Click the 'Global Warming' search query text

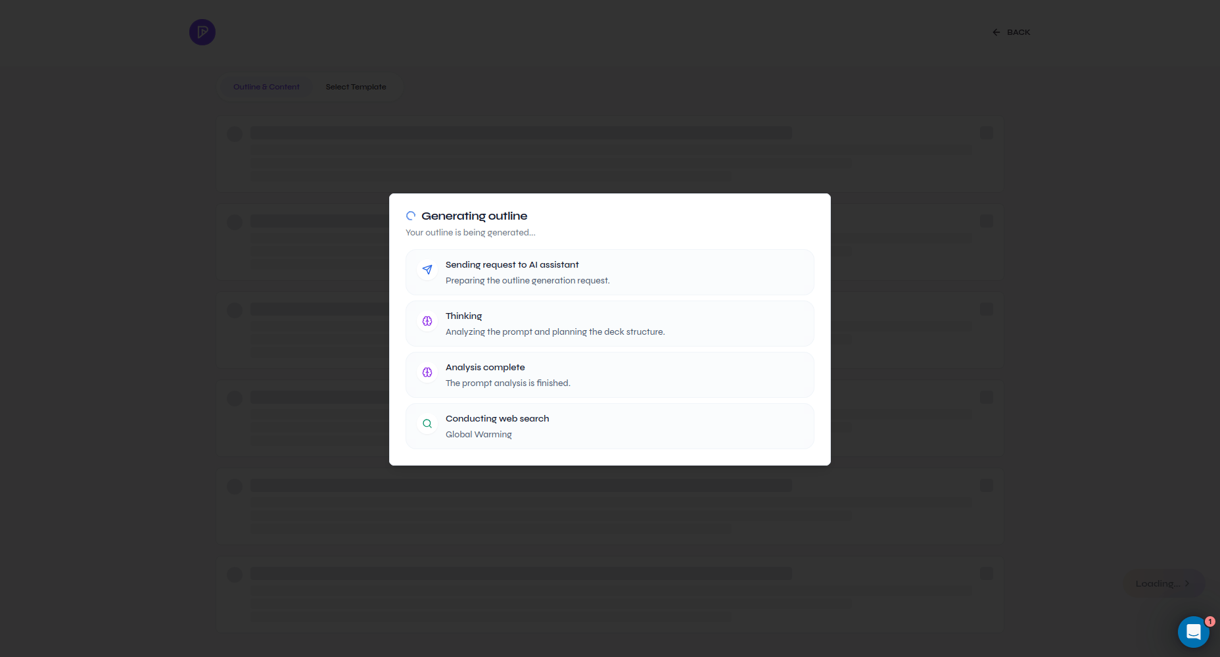click(x=479, y=435)
